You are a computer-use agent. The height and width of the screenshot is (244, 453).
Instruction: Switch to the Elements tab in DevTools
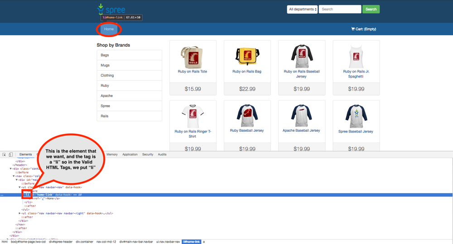pyautogui.click(x=26, y=154)
